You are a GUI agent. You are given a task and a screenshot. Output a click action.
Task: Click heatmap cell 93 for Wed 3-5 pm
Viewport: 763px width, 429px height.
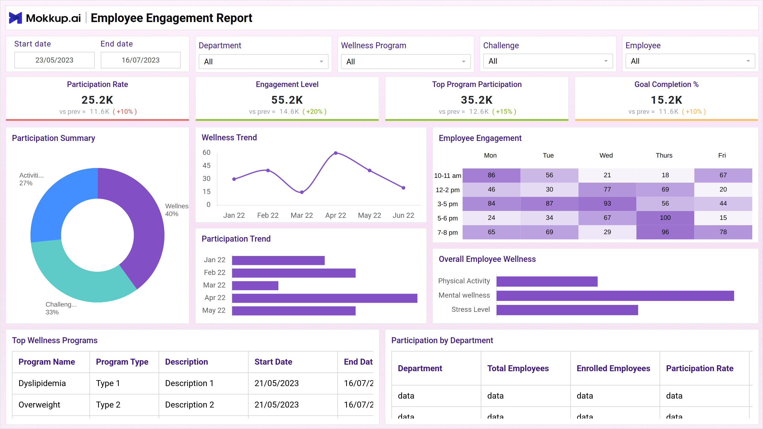click(607, 203)
